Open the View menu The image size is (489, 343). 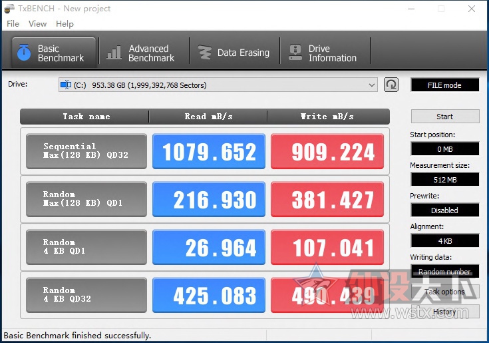37,24
